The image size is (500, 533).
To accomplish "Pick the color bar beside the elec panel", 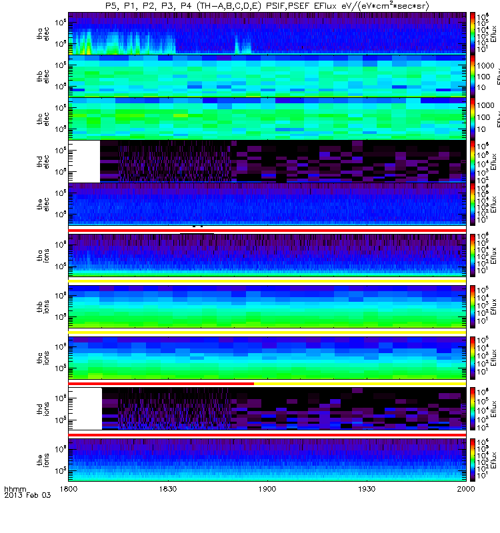I will [x=473, y=204].
